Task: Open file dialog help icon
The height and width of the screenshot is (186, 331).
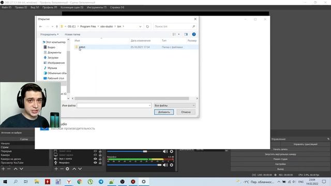Action: 194,35
